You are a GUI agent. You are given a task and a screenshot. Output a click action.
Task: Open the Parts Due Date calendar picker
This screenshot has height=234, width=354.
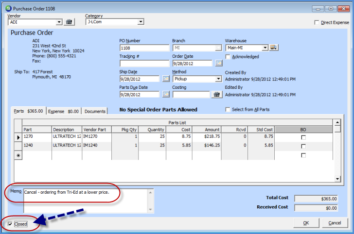(x=166, y=94)
